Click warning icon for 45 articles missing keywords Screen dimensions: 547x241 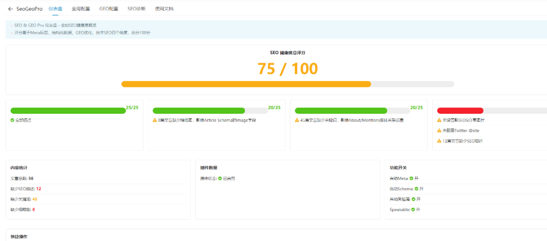tap(297, 120)
